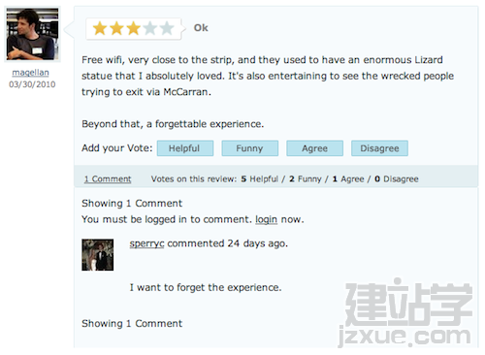Screen dimensions: 485x355
Task: Open the magellan username link
Action: click(31, 73)
